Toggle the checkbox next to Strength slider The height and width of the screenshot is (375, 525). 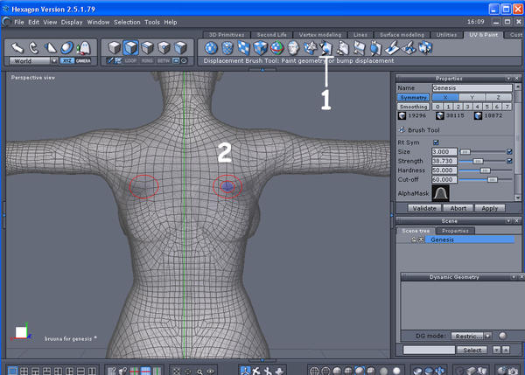tap(509, 161)
